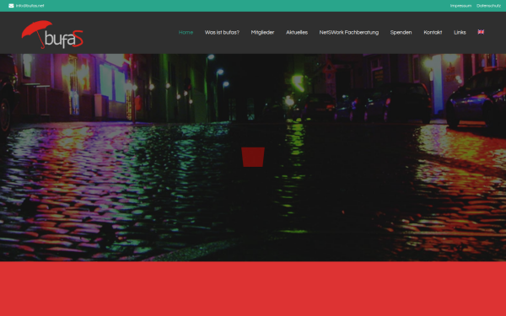Open the Mitglieder menu item
This screenshot has height=316, width=506.
(262, 33)
